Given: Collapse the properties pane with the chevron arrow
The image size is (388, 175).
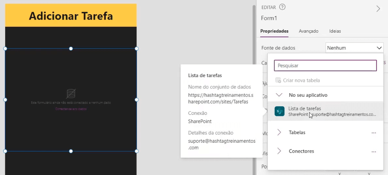Looking at the screenshot, I should (378, 9).
